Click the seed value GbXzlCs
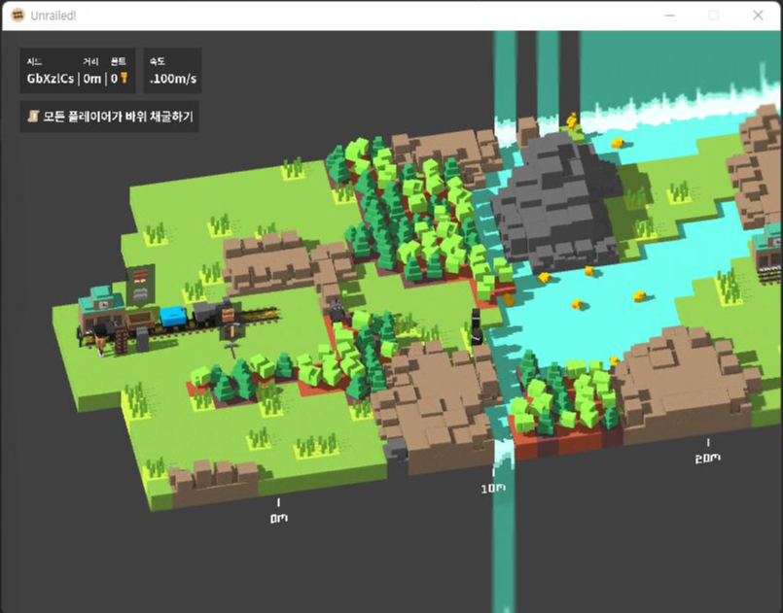The width and height of the screenshot is (783, 613). tap(51, 79)
